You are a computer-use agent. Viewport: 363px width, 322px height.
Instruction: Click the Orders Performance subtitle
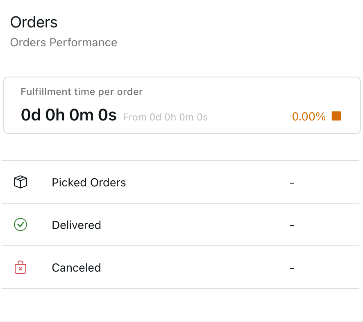point(64,43)
